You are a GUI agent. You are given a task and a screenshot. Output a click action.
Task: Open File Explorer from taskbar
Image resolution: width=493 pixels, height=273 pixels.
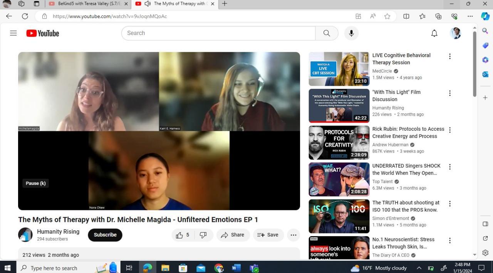[x=165, y=268]
